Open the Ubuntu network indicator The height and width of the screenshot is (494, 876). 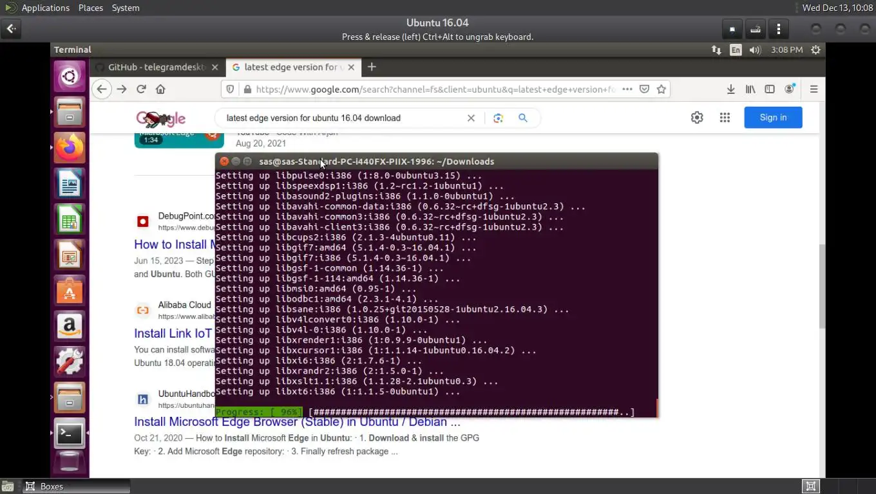coord(716,50)
